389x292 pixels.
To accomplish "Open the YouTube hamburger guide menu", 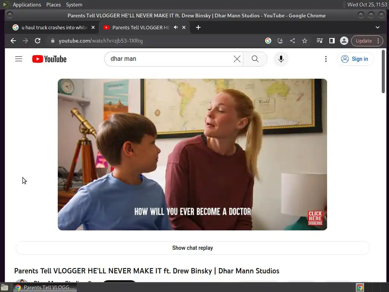I will [x=19, y=59].
